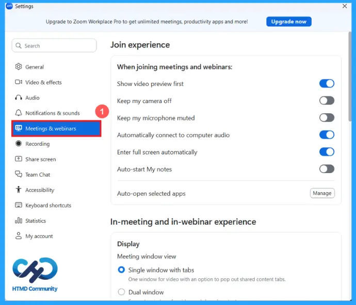Click the Share screen icon
Viewport: 356px width, 305px height.
19,159
